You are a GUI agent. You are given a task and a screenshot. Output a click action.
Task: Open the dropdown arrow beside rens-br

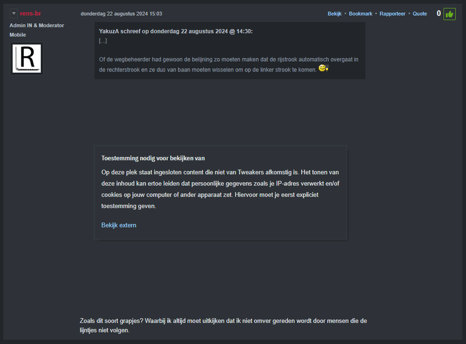14,13
